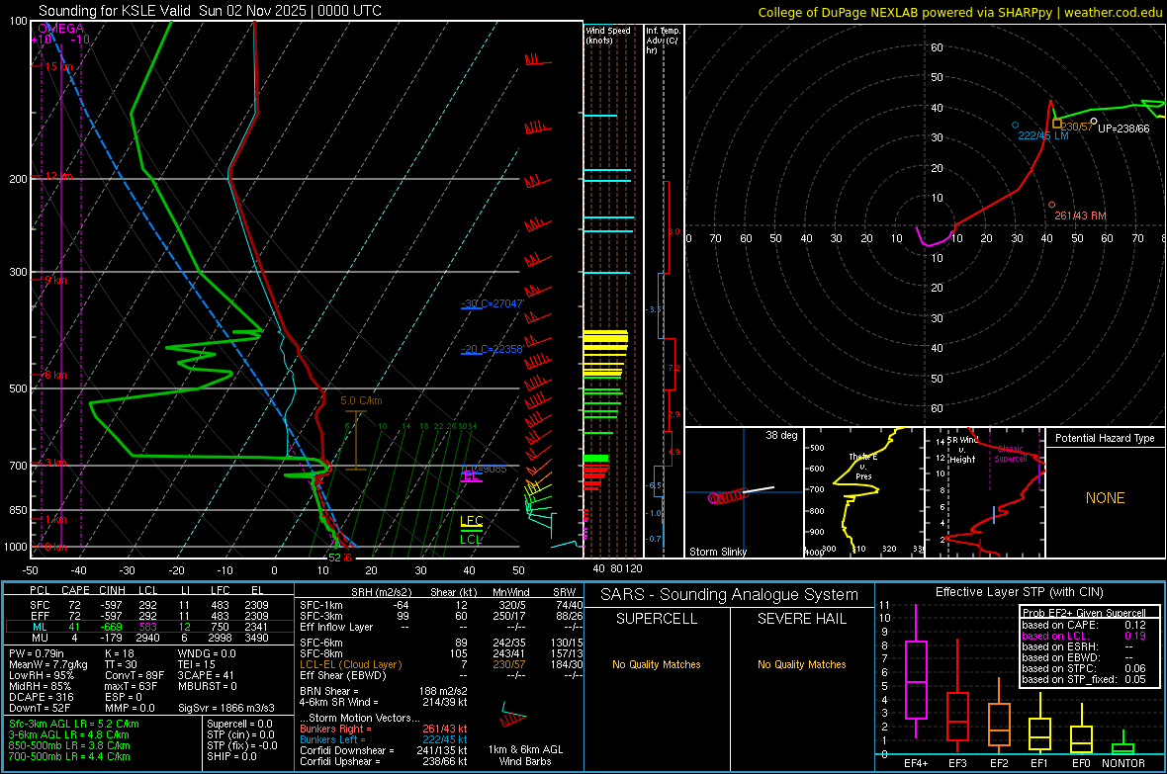
Task: Click the ConvT = 89F value
Action: [135, 676]
